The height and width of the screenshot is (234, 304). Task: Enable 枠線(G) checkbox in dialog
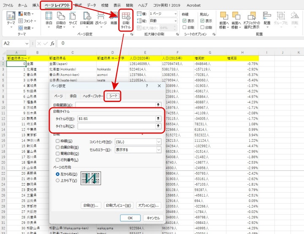(x=57, y=141)
